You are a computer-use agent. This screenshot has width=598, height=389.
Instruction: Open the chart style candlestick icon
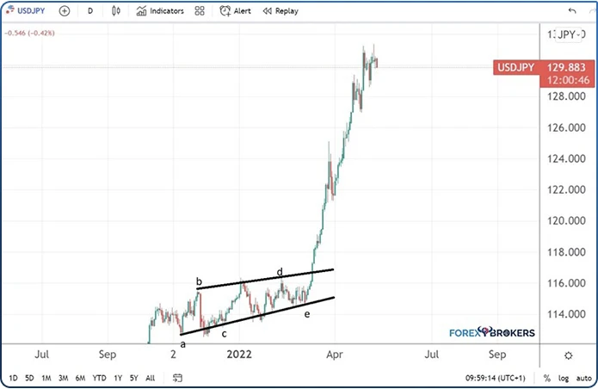tap(117, 11)
